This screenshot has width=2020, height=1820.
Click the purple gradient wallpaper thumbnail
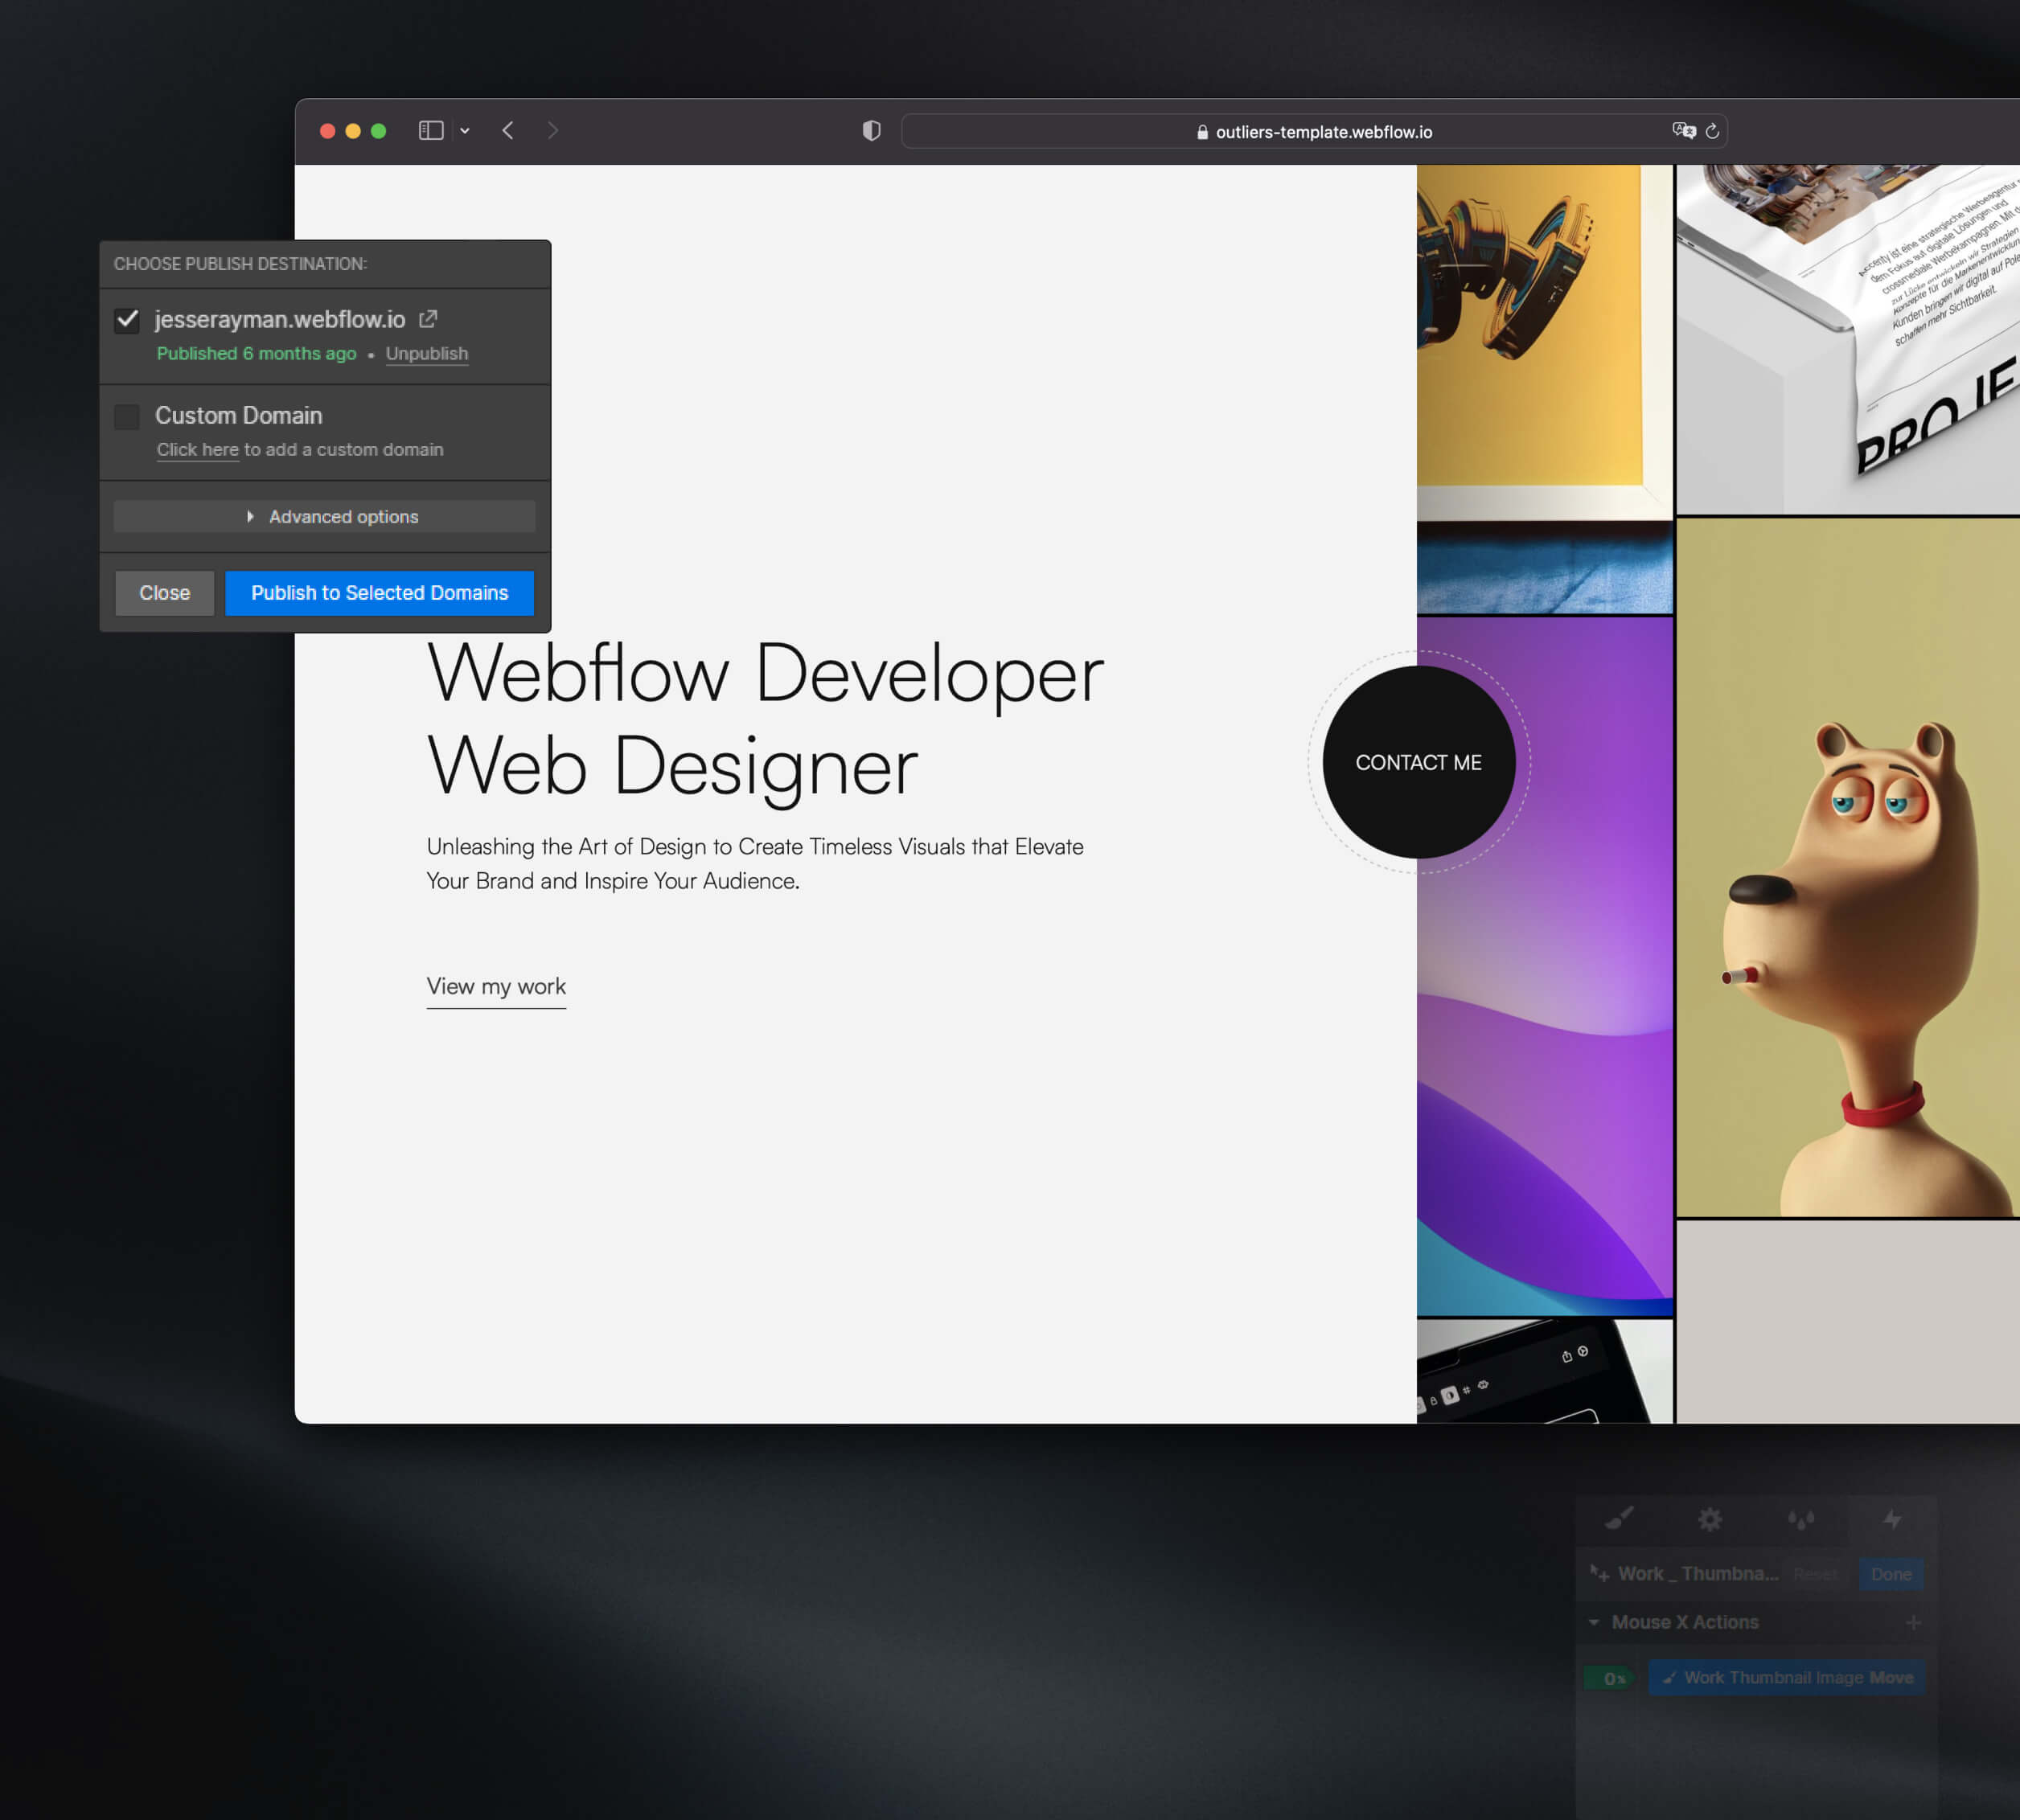point(1545,966)
